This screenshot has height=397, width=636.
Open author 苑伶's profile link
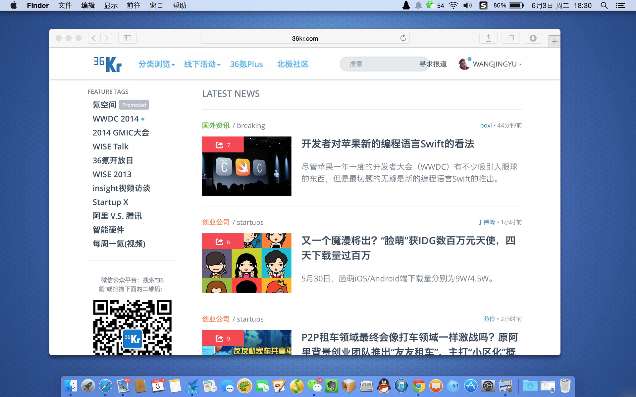pos(489,319)
